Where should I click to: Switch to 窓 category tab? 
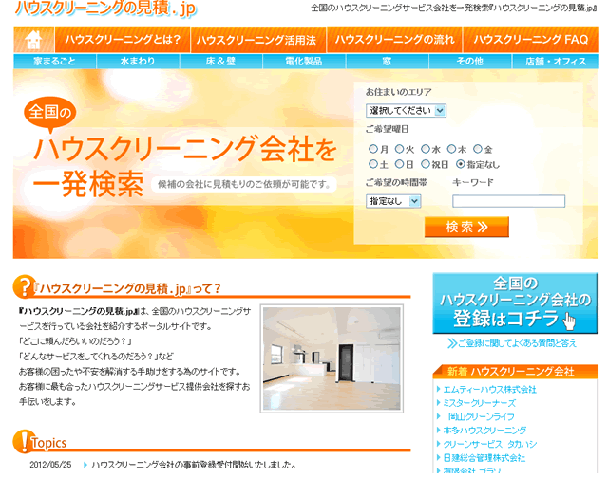[x=387, y=62]
